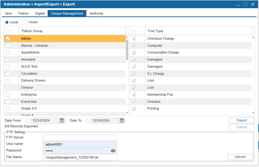Viewport: 259px width, 167px height.
Task: Click the Patron Group column header
Action: pos(73,31)
